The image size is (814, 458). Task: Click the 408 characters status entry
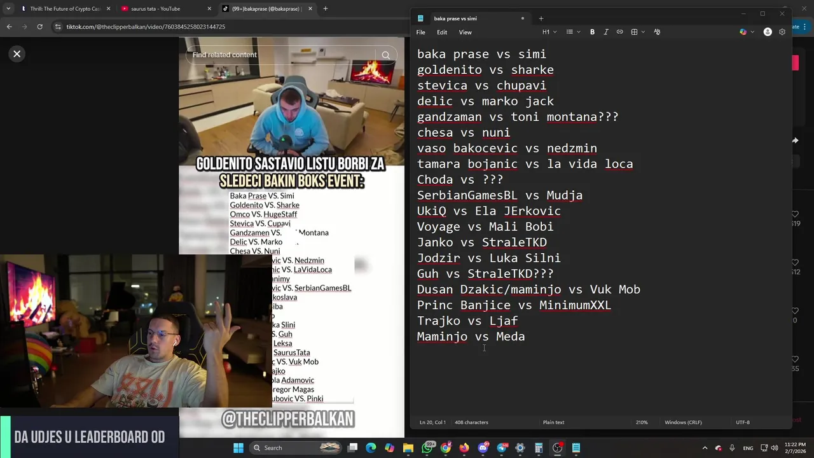tap(471, 422)
